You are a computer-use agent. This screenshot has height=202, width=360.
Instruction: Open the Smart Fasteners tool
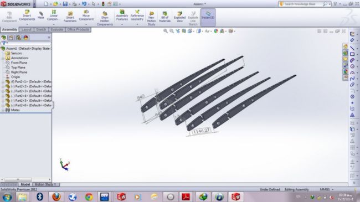[x=70, y=17]
